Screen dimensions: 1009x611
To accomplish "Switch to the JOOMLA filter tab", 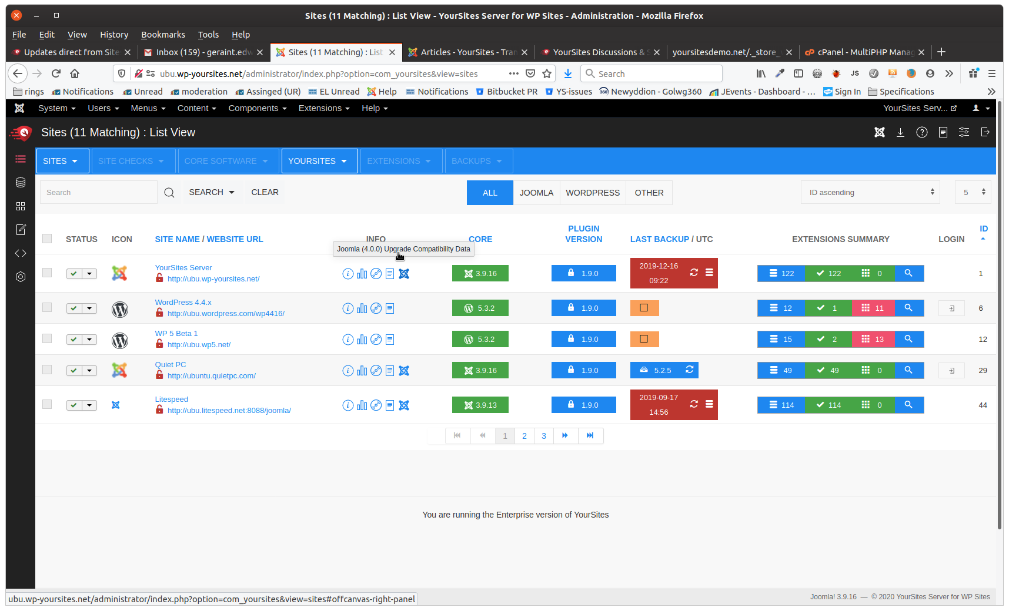I will pyautogui.click(x=536, y=193).
